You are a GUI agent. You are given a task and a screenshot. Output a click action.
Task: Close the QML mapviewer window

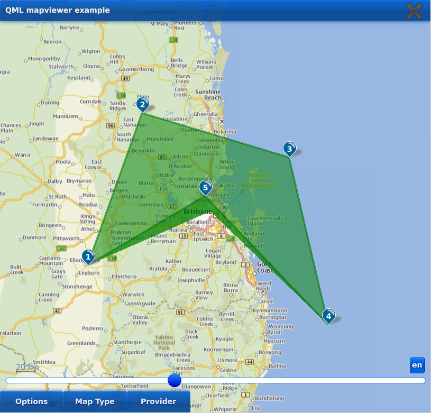pos(414,11)
